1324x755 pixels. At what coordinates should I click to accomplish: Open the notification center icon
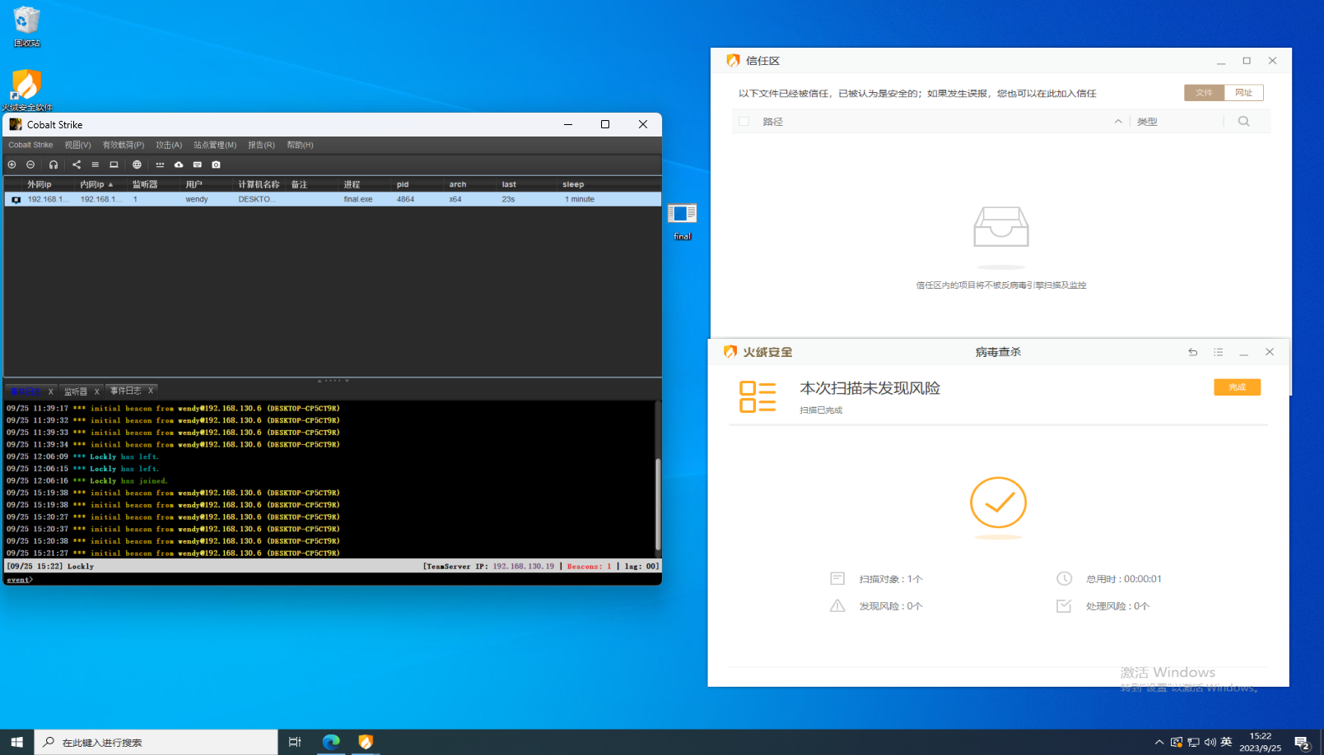pos(1302,743)
